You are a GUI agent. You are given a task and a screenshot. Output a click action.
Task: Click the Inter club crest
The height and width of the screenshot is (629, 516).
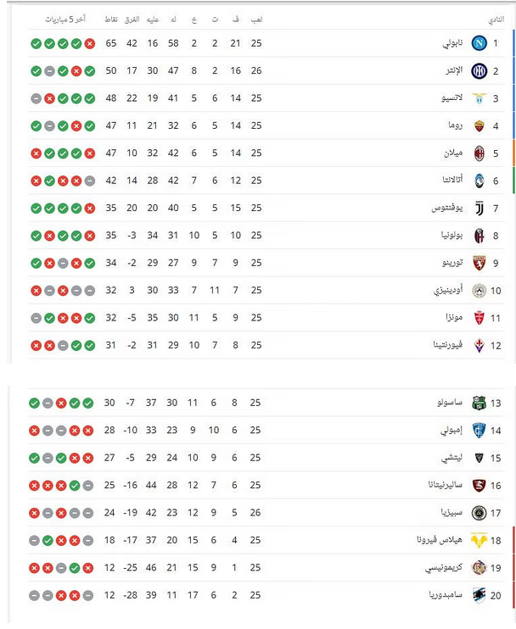click(x=480, y=71)
